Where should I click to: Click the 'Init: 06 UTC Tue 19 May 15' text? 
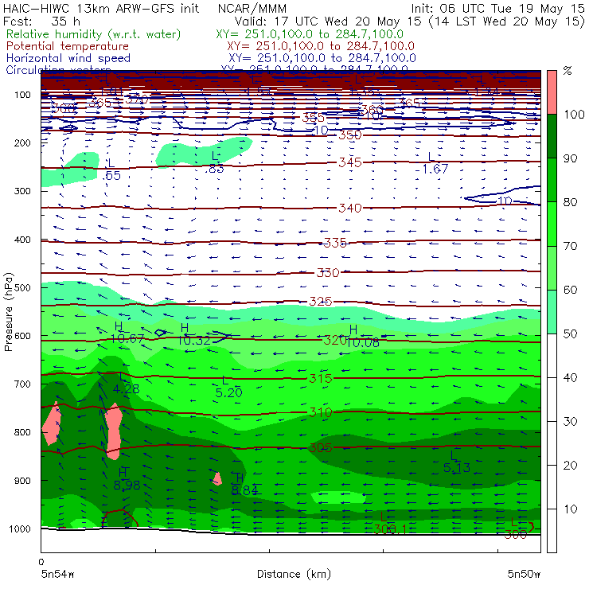point(497,8)
